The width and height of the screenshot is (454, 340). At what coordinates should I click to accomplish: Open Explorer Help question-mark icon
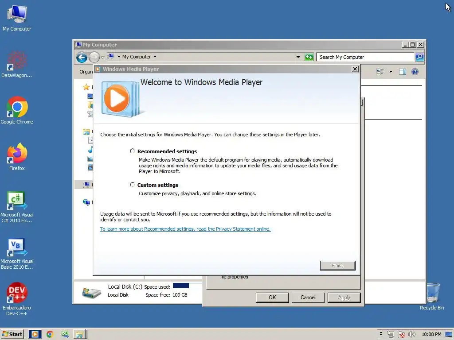pos(415,72)
